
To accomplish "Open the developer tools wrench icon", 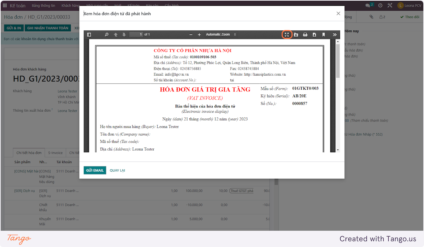I will point(390,5).
